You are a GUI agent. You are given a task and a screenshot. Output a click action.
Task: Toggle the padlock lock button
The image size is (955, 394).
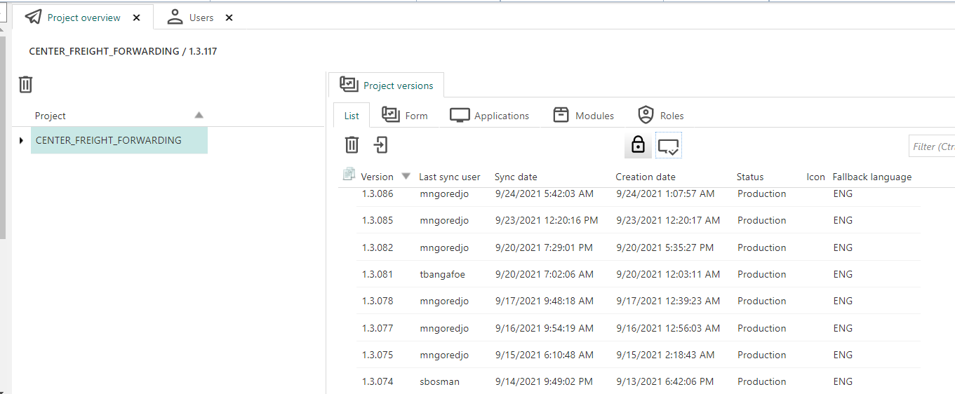tap(638, 145)
